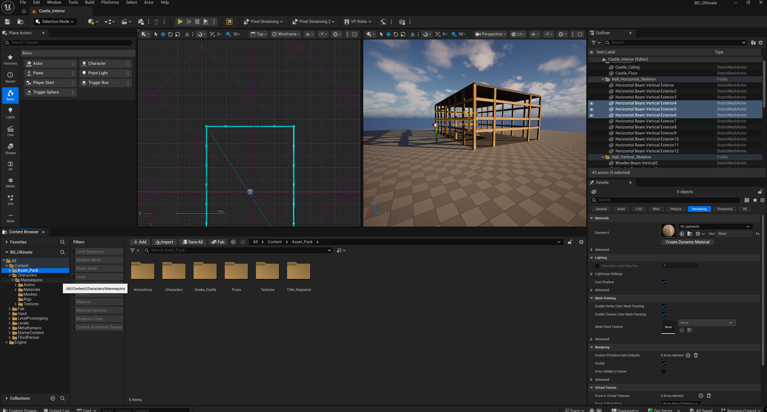Open the Selection Mode dropdown
This screenshot has height=412, width=767.
tap(55, 21)
